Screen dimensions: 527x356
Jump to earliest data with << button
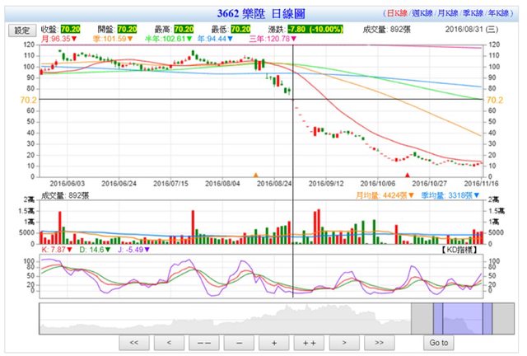tap(134, 342)
